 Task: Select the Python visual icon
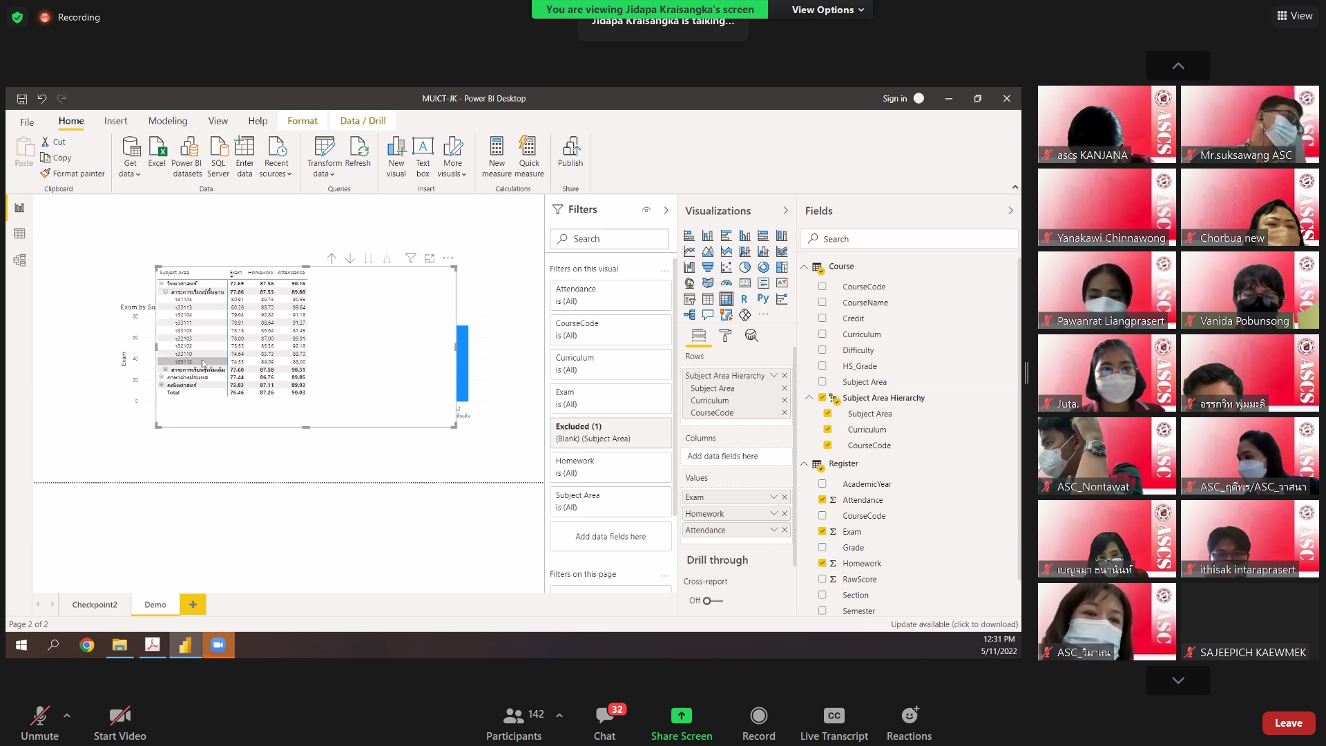click(x=763, y=298)
